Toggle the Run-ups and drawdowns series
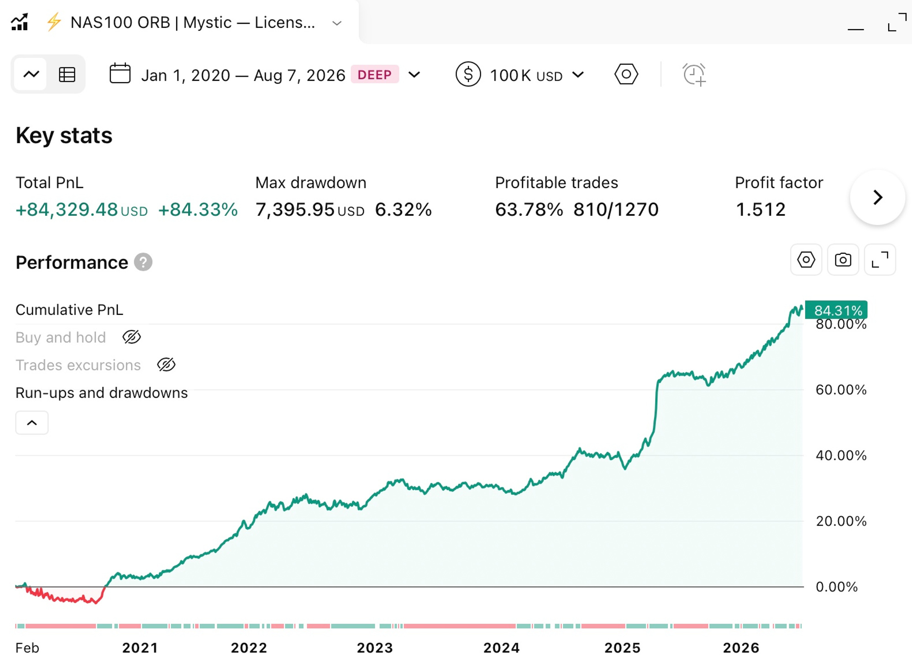Image resolution: width=912 pixels, height=657 pixels. point(101,393)
